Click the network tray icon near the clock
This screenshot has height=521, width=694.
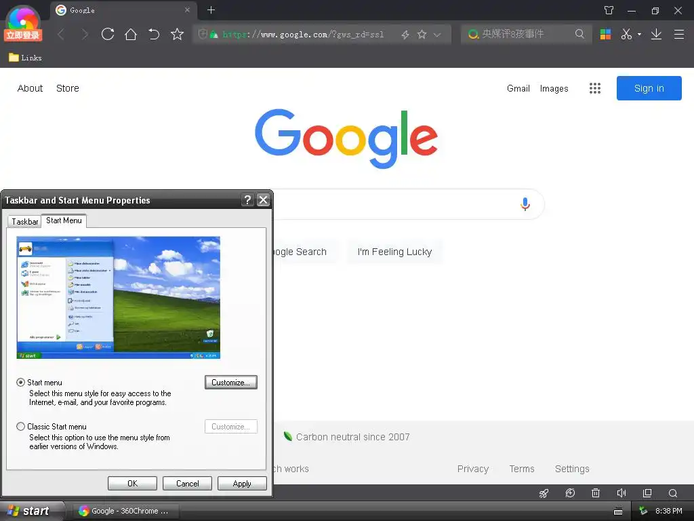[x=644, y=511]
